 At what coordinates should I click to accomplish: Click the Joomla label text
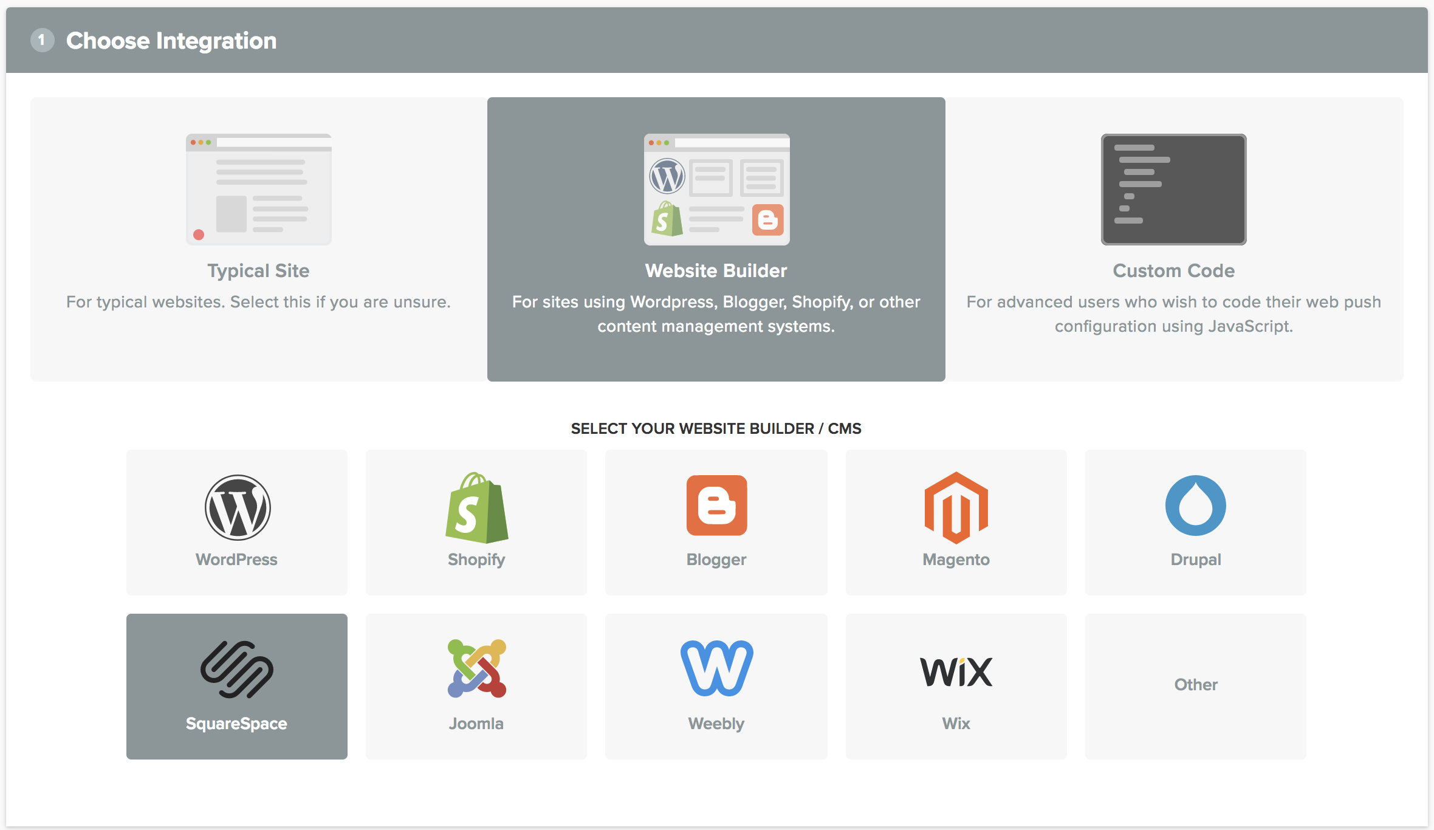coord(476,723)
